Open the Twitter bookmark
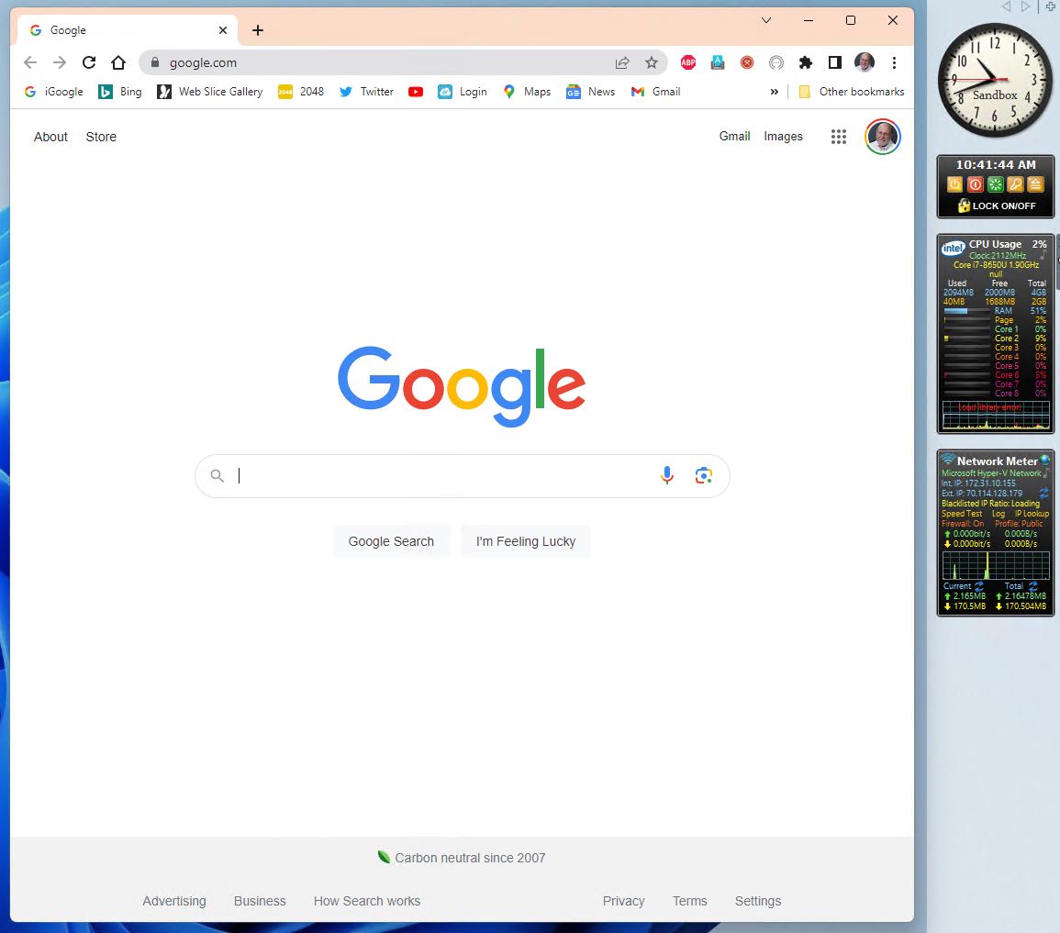This screenshot has height=933, width=1060. click(x=366, y=92)
